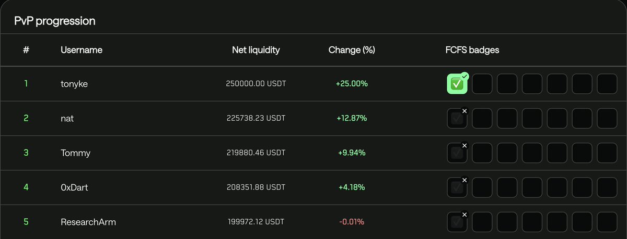The width and height of the screenshot is (627, 239).
Task: Select nat's last empty badge slot
Action: [x=607, y=118]
